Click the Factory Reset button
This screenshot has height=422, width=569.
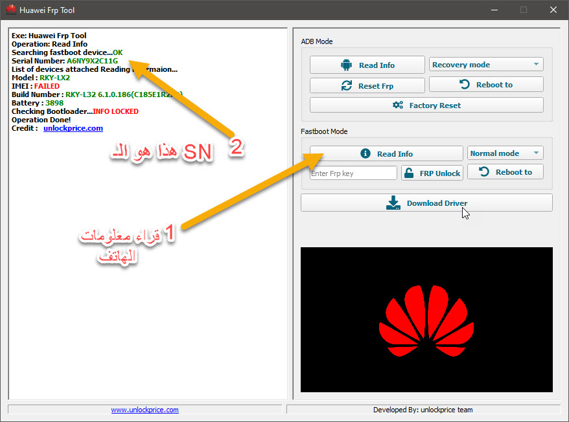tap(426, 105)
